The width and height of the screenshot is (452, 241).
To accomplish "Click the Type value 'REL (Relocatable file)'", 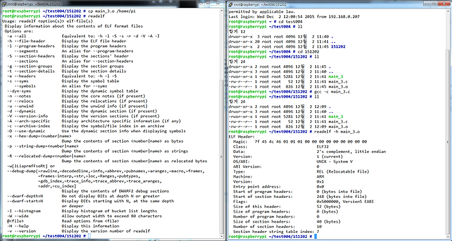I will coord(343,172).
